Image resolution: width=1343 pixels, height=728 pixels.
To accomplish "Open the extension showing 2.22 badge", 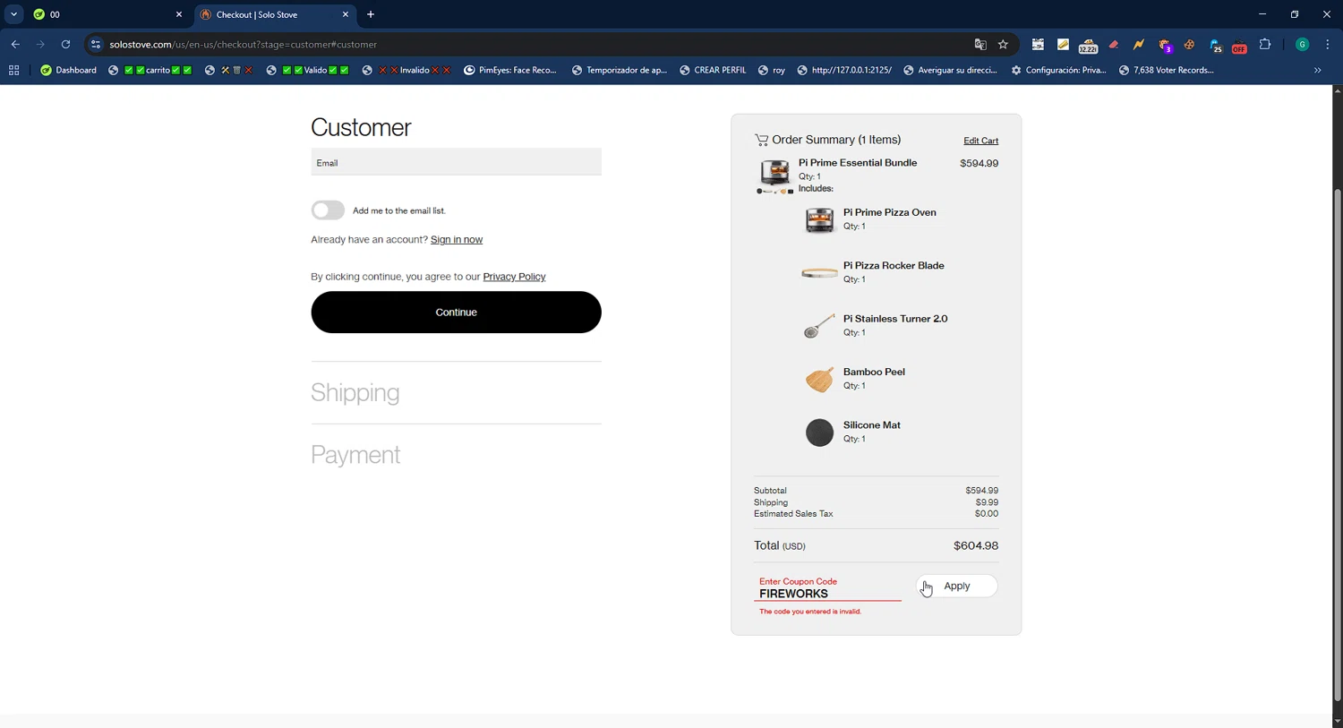I will (1088, 45).
